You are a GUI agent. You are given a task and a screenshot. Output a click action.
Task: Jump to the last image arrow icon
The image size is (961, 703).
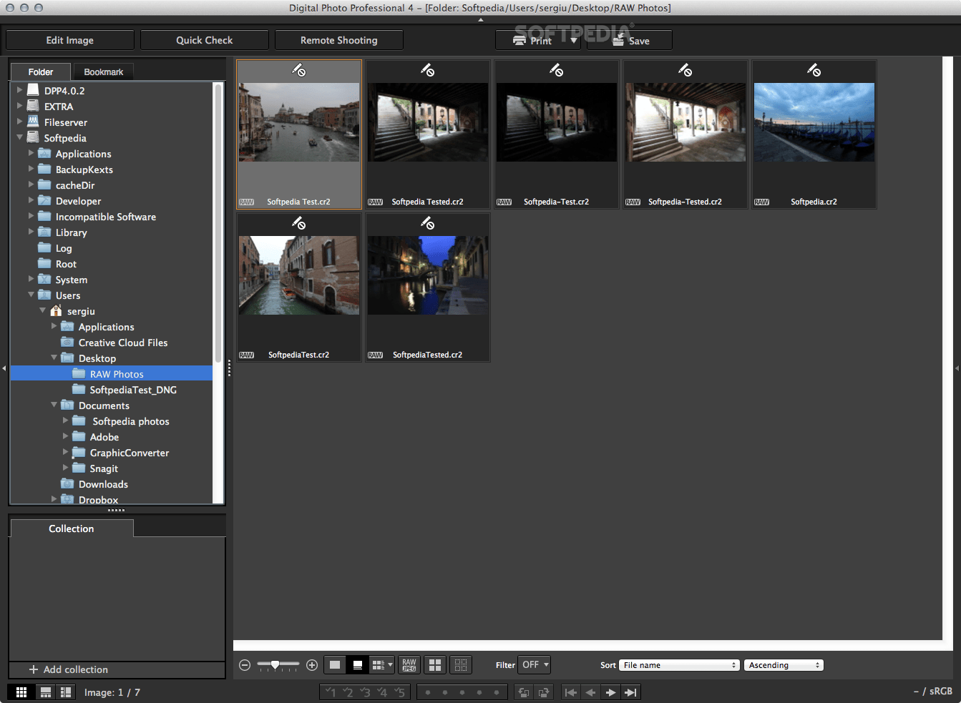point(630,692)
